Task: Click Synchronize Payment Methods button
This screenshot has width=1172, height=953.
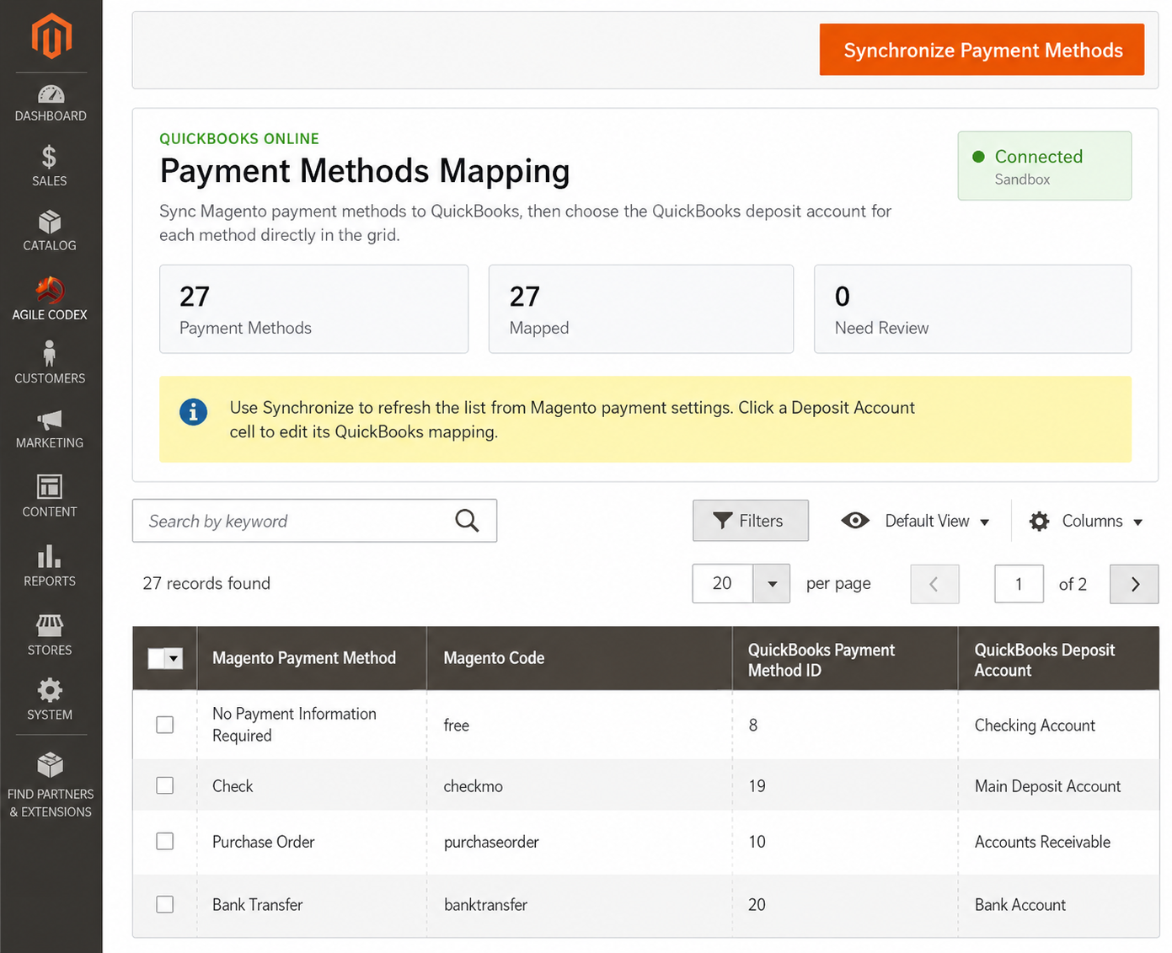Action: point(982,50)
